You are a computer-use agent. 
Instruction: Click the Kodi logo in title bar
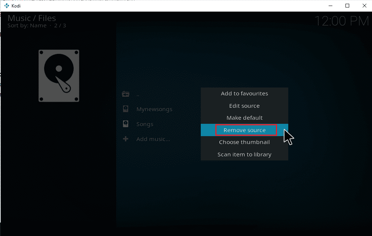click(6, 6)
